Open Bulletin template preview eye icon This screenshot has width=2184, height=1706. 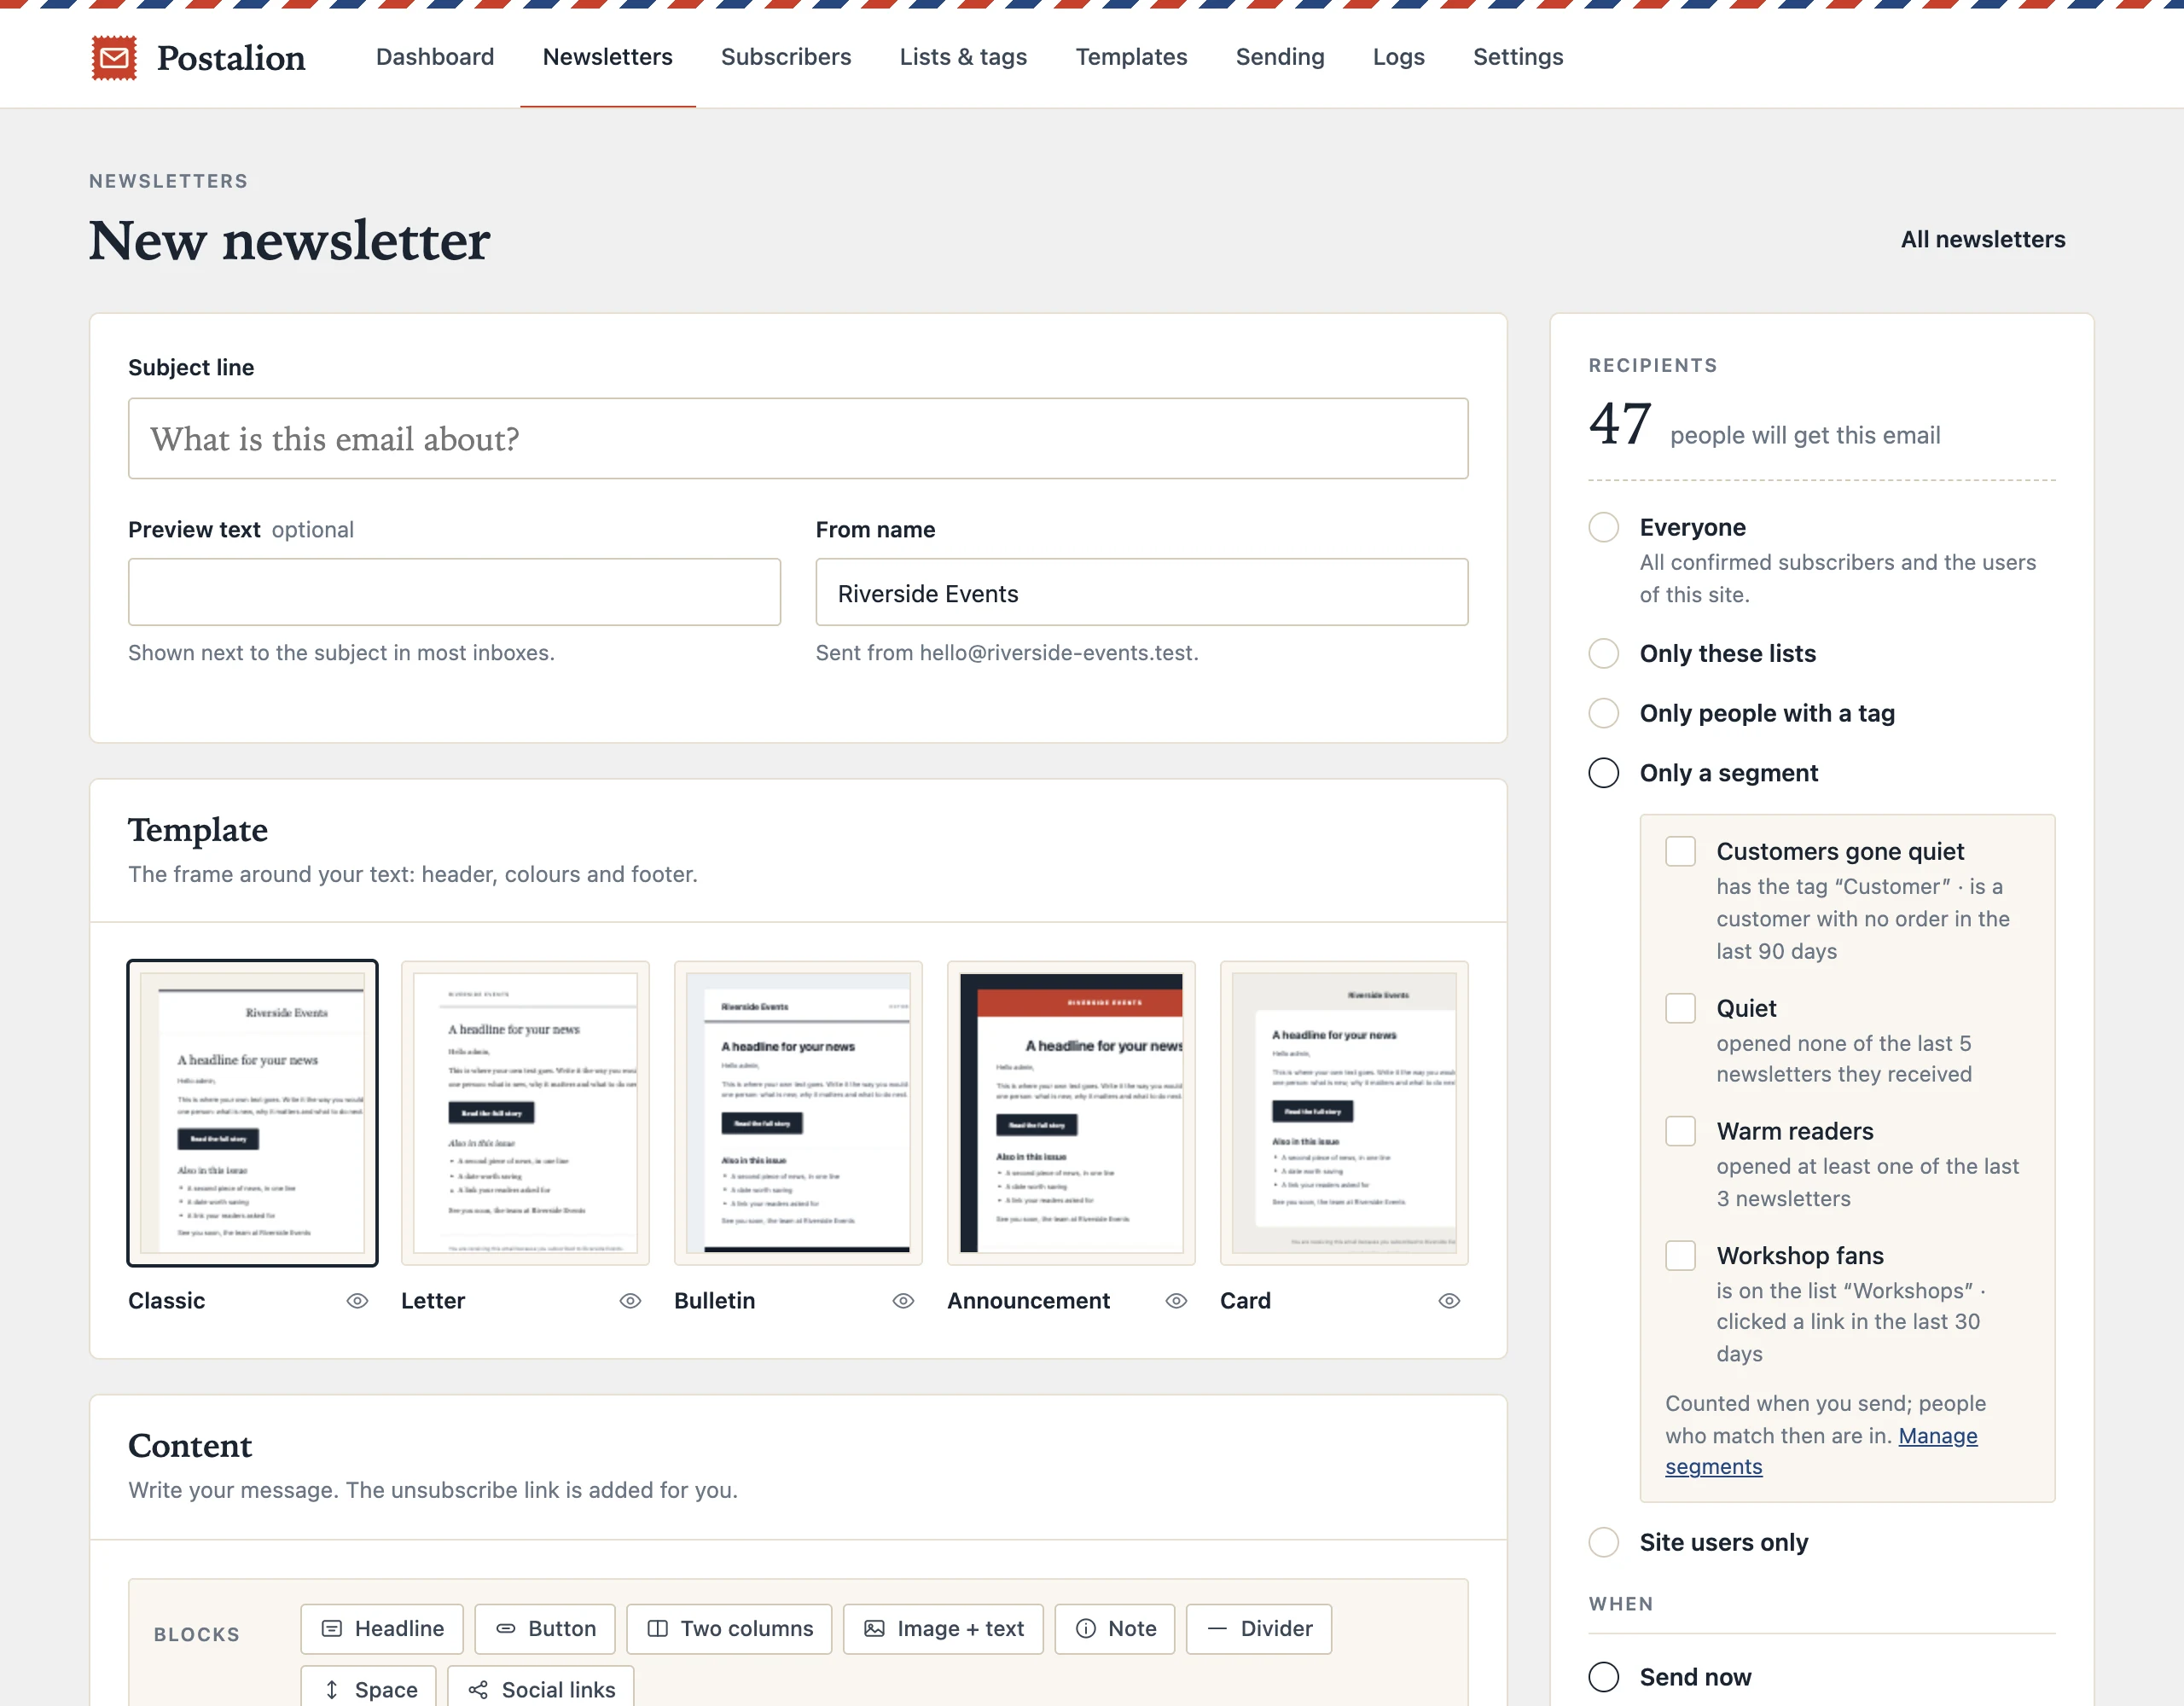point(903,1300)
